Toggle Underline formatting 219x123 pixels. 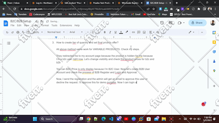point(115,32)
